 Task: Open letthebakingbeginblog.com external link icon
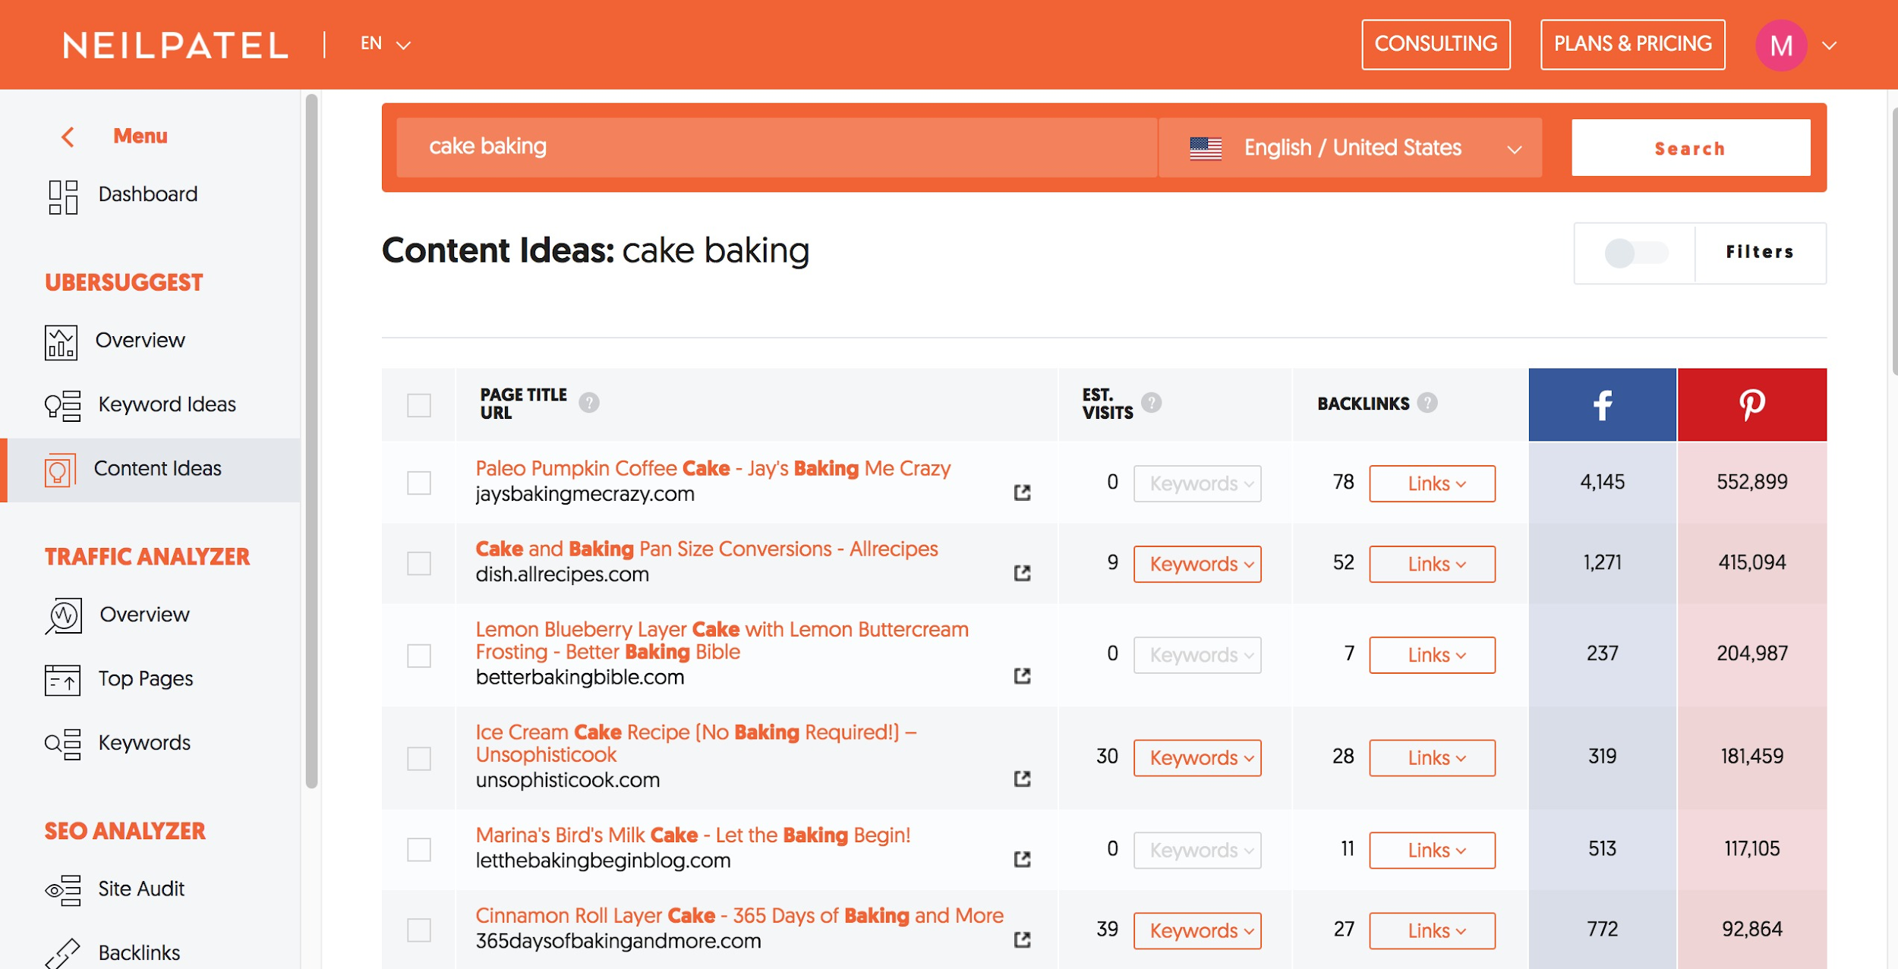pyautogui.click(x=1022, y=860)
